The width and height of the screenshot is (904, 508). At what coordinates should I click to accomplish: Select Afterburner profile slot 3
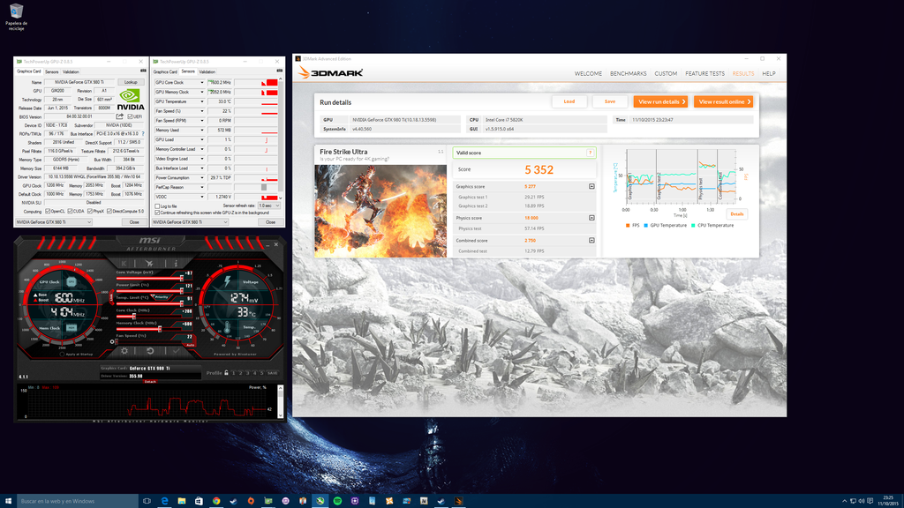pyautogui.click(x=247, y=373)
